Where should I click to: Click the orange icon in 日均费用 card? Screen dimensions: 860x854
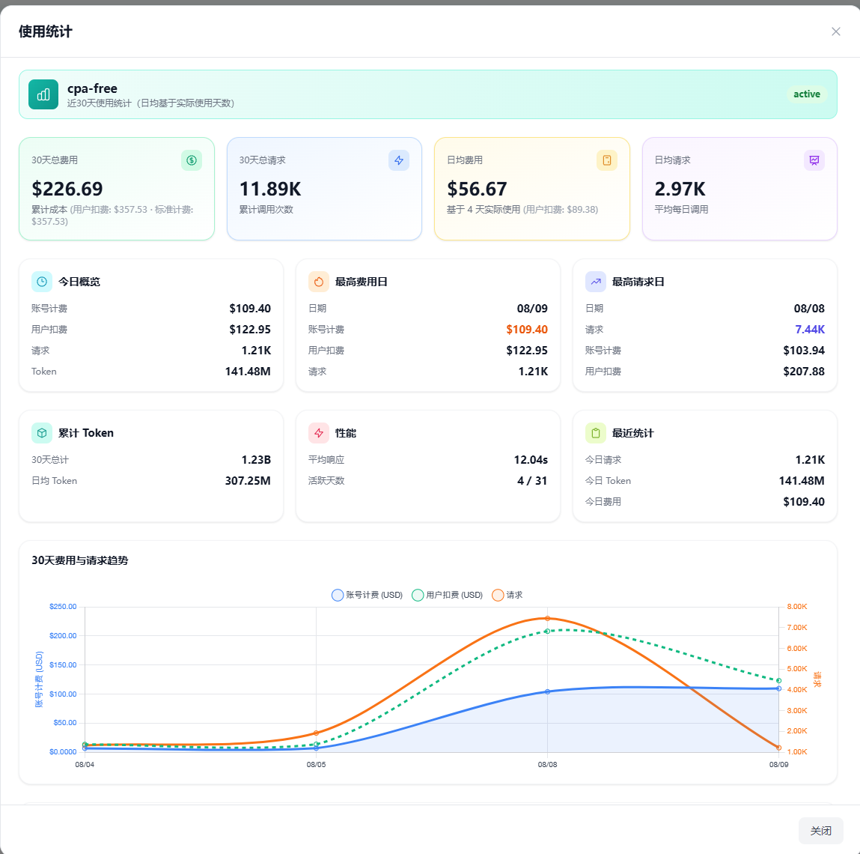(606, 160)
